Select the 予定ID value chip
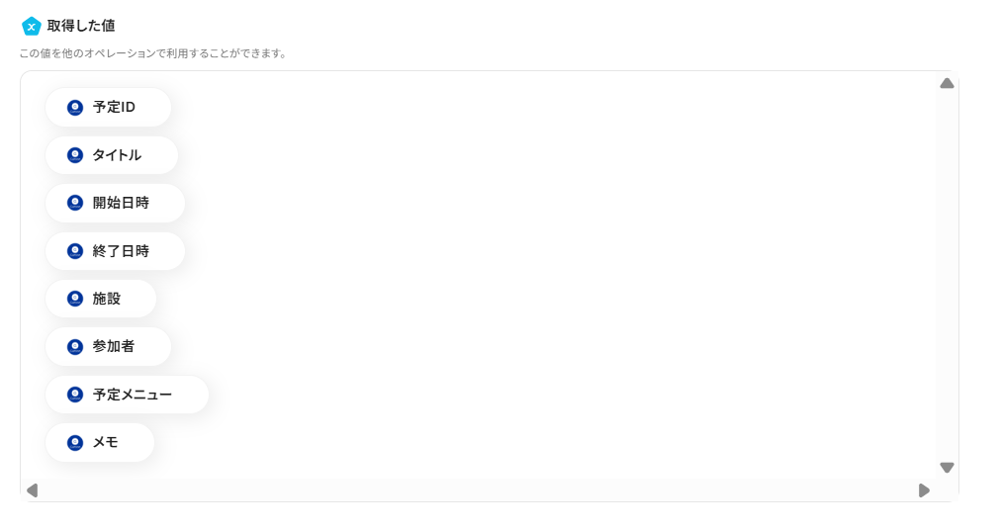1001x532 pixels. pos(108,107)
